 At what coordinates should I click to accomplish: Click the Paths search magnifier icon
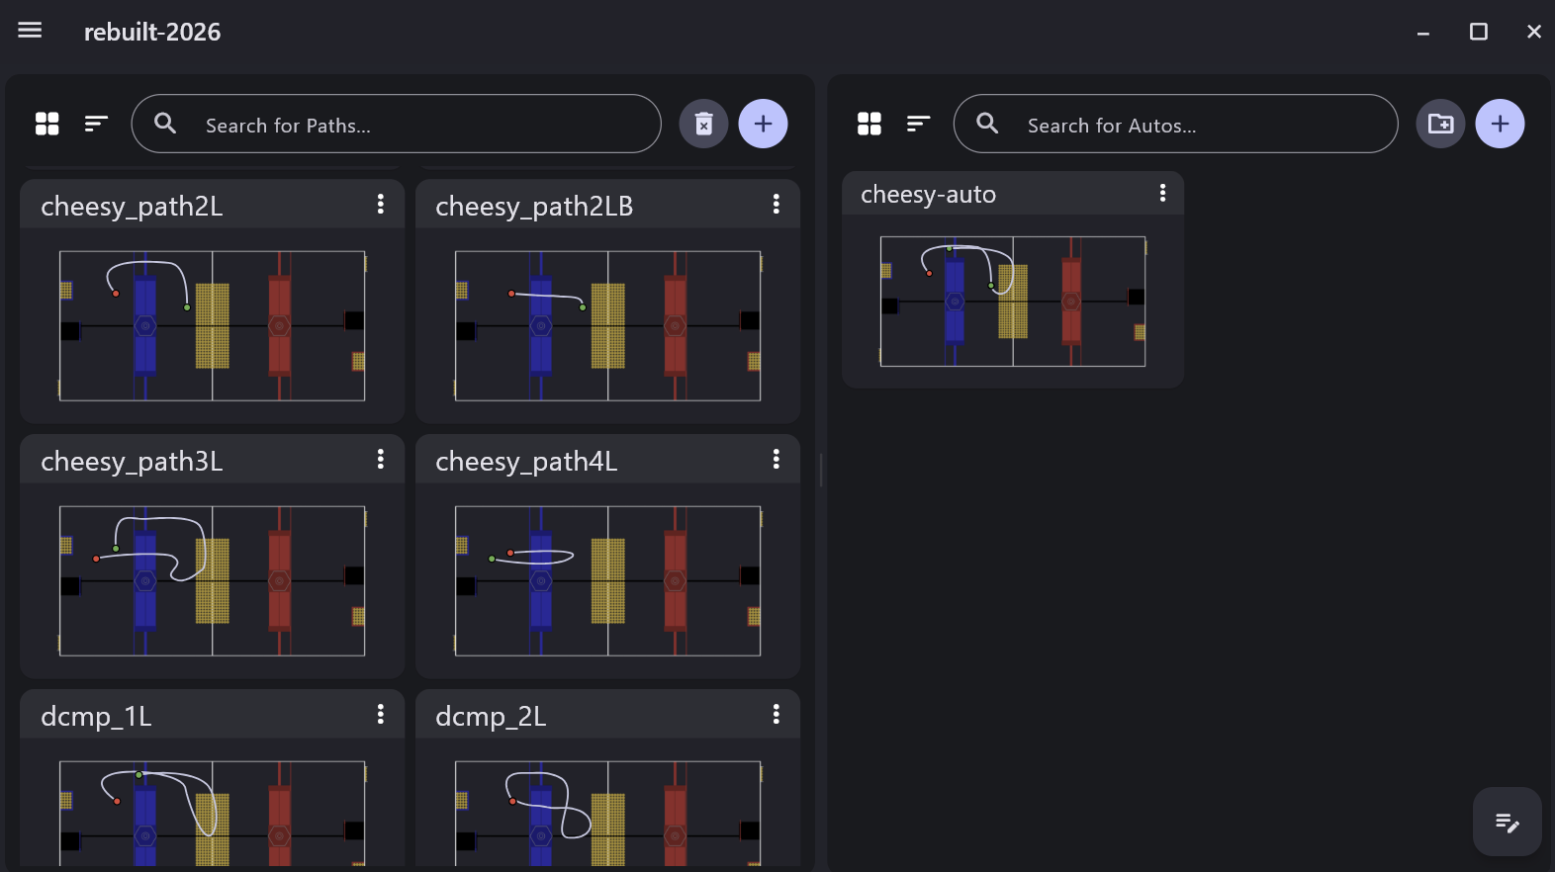point(165,124)
